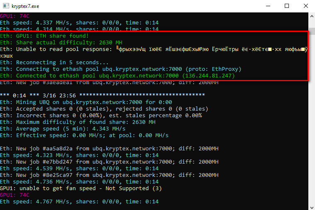Click the bottom magenta 'GPU1: 74C' line

15,195
